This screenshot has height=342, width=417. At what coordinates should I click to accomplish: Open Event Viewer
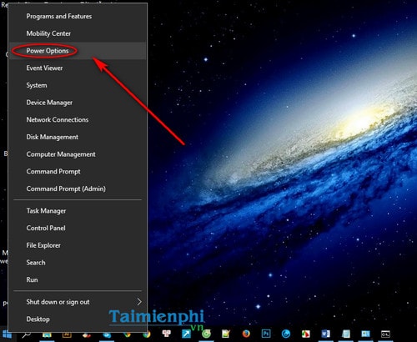click(x=78, y=68)
